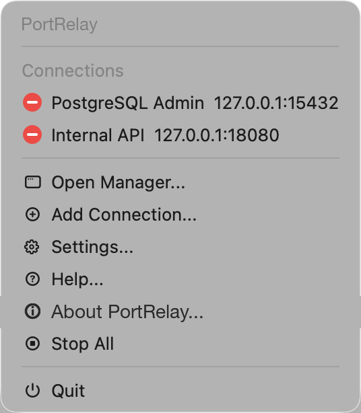Viewport: 361px width, 413px height.
Task: Click the 127.0.0.1:18080 address text
Action: (216, 135)
